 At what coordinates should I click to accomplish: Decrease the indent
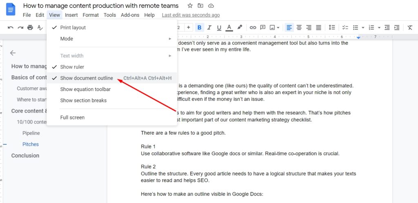387,27
